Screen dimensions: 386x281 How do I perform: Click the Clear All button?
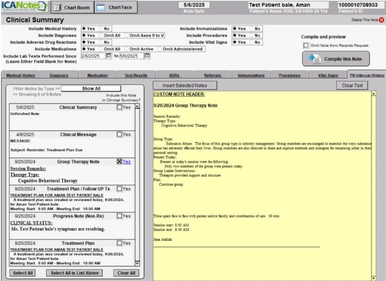[126, 273]
